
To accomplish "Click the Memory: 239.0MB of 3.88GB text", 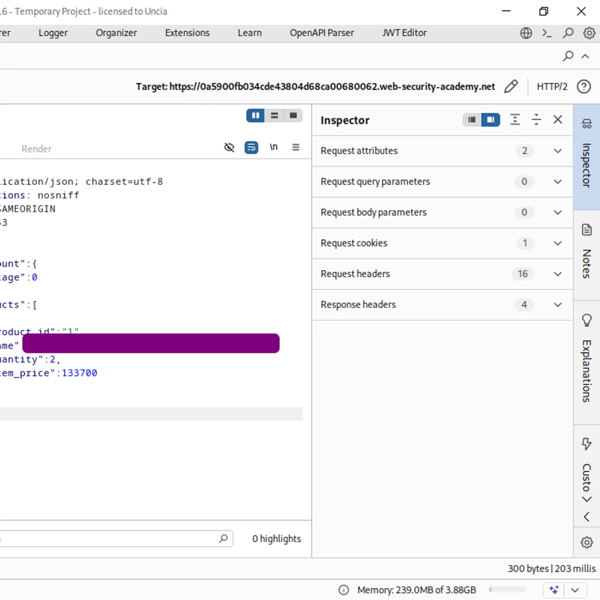I will point(417,590).
